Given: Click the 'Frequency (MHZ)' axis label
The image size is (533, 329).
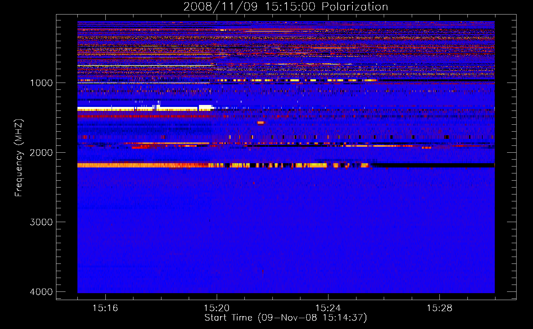Looking at the screenshot, I should [x=19, y=158].
